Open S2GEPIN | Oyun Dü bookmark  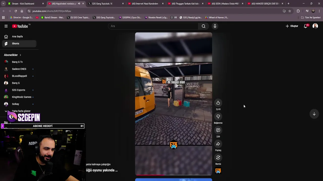pos(130,18)
